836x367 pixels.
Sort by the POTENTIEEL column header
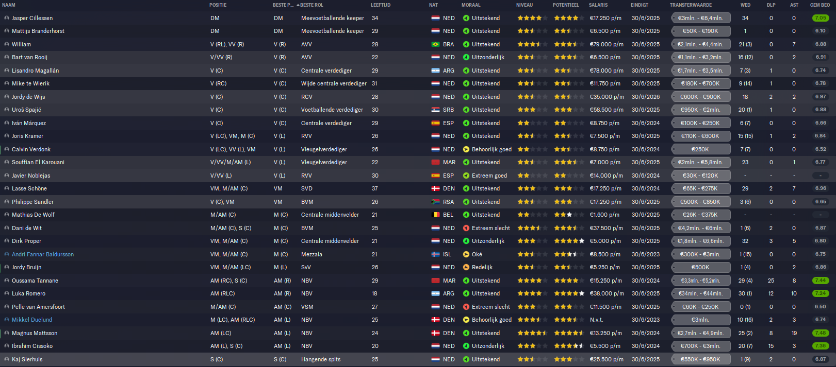(566, 5)
